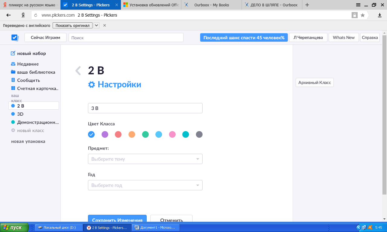Click the class name field 3 В
The height and width of the screenshot is (232, 387).
tap(145, 108)
